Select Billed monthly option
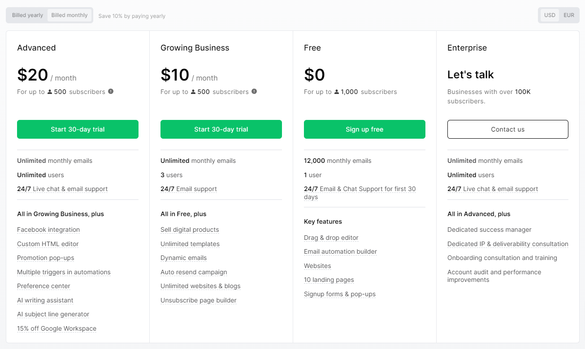 [69, 15]
